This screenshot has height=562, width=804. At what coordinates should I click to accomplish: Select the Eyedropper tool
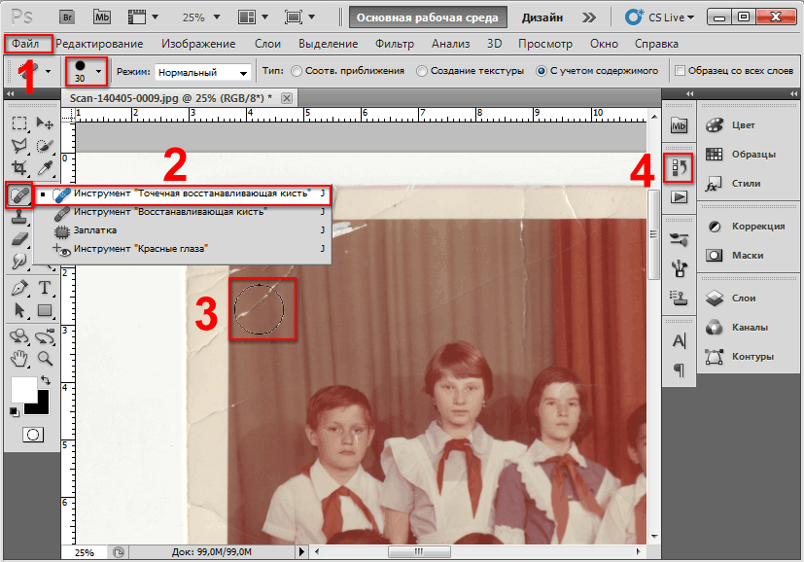pyautogui.click(x=45, y=167)
